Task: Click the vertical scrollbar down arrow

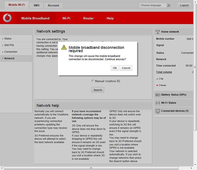Action: (195, 164)
